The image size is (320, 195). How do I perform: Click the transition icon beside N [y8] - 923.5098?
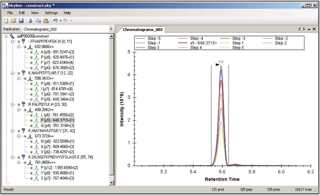point(36,141)
